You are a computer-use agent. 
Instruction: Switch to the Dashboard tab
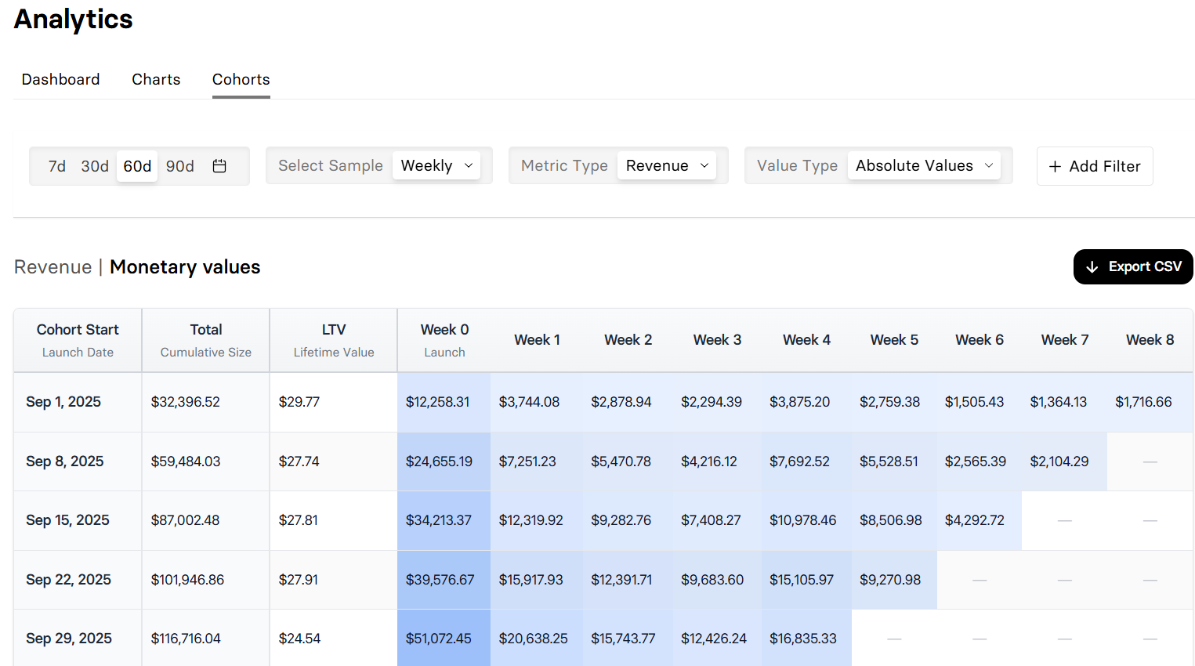(x=61, y=79)
